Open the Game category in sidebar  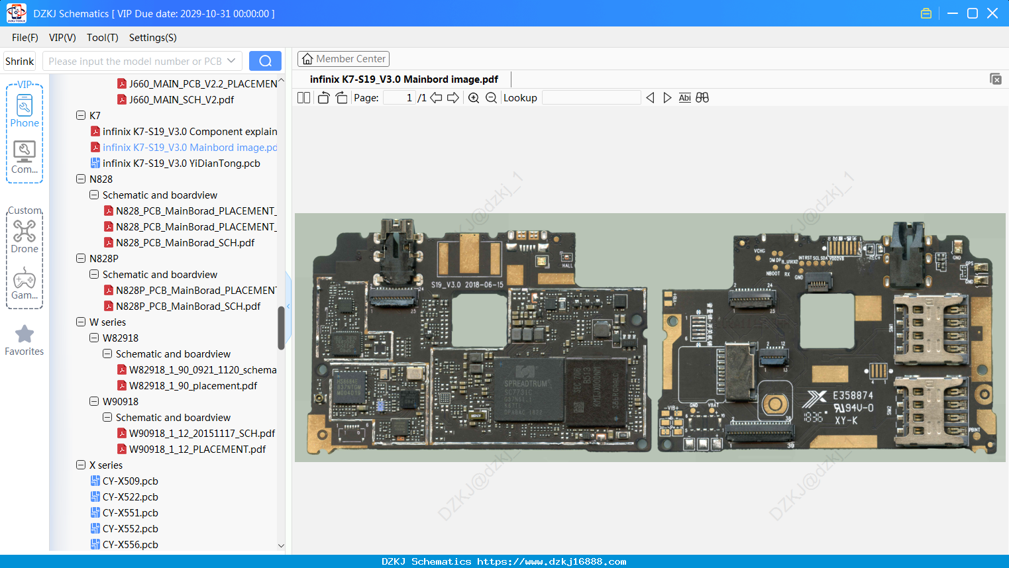[25, 283]
